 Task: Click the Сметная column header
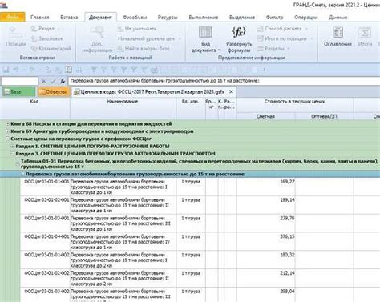[x=265, y=116]
